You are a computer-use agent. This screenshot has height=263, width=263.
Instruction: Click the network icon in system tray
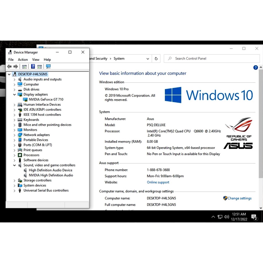pos(220,217)
